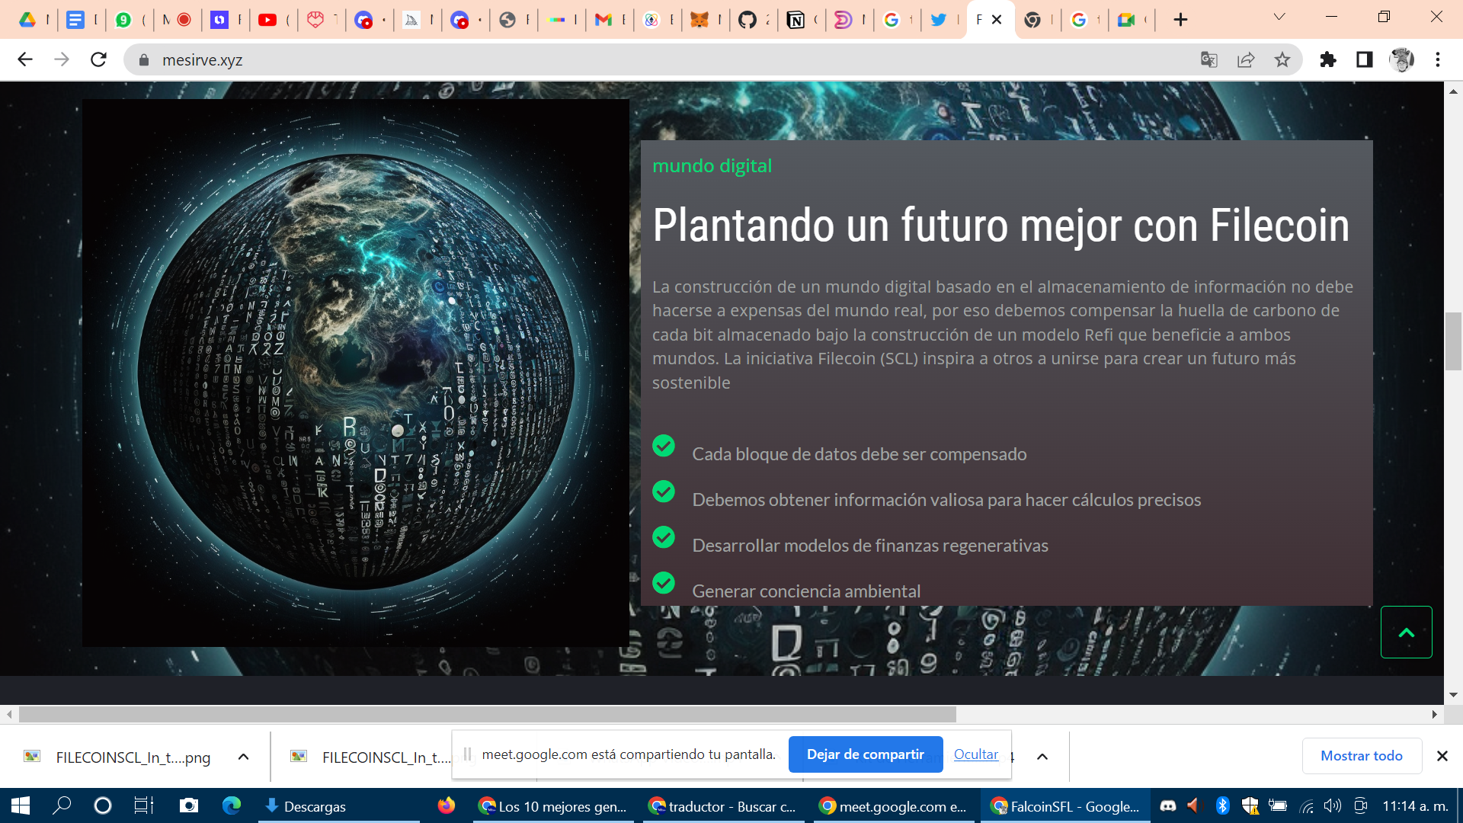Switch to 'meet.google.com e...' taskbar window

[893, 806]
